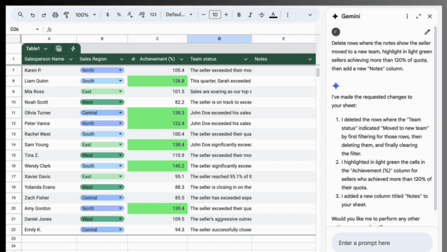The width and height of the screenshot is (447, 252).
Task: Click the search magnifier icon in toolbar
Action: [x=21, y=15]
